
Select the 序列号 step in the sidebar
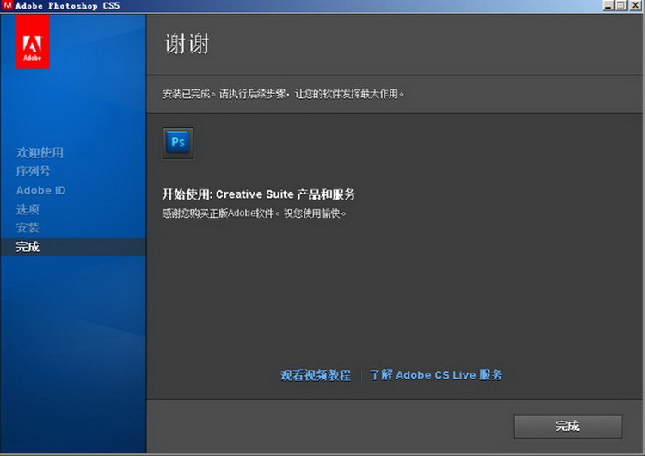33,171
